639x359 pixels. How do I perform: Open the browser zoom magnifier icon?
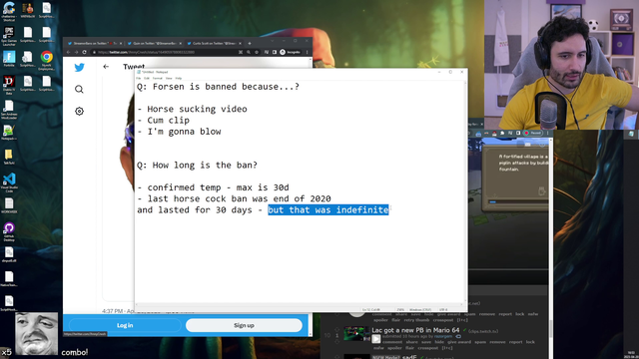pos(249,52)
